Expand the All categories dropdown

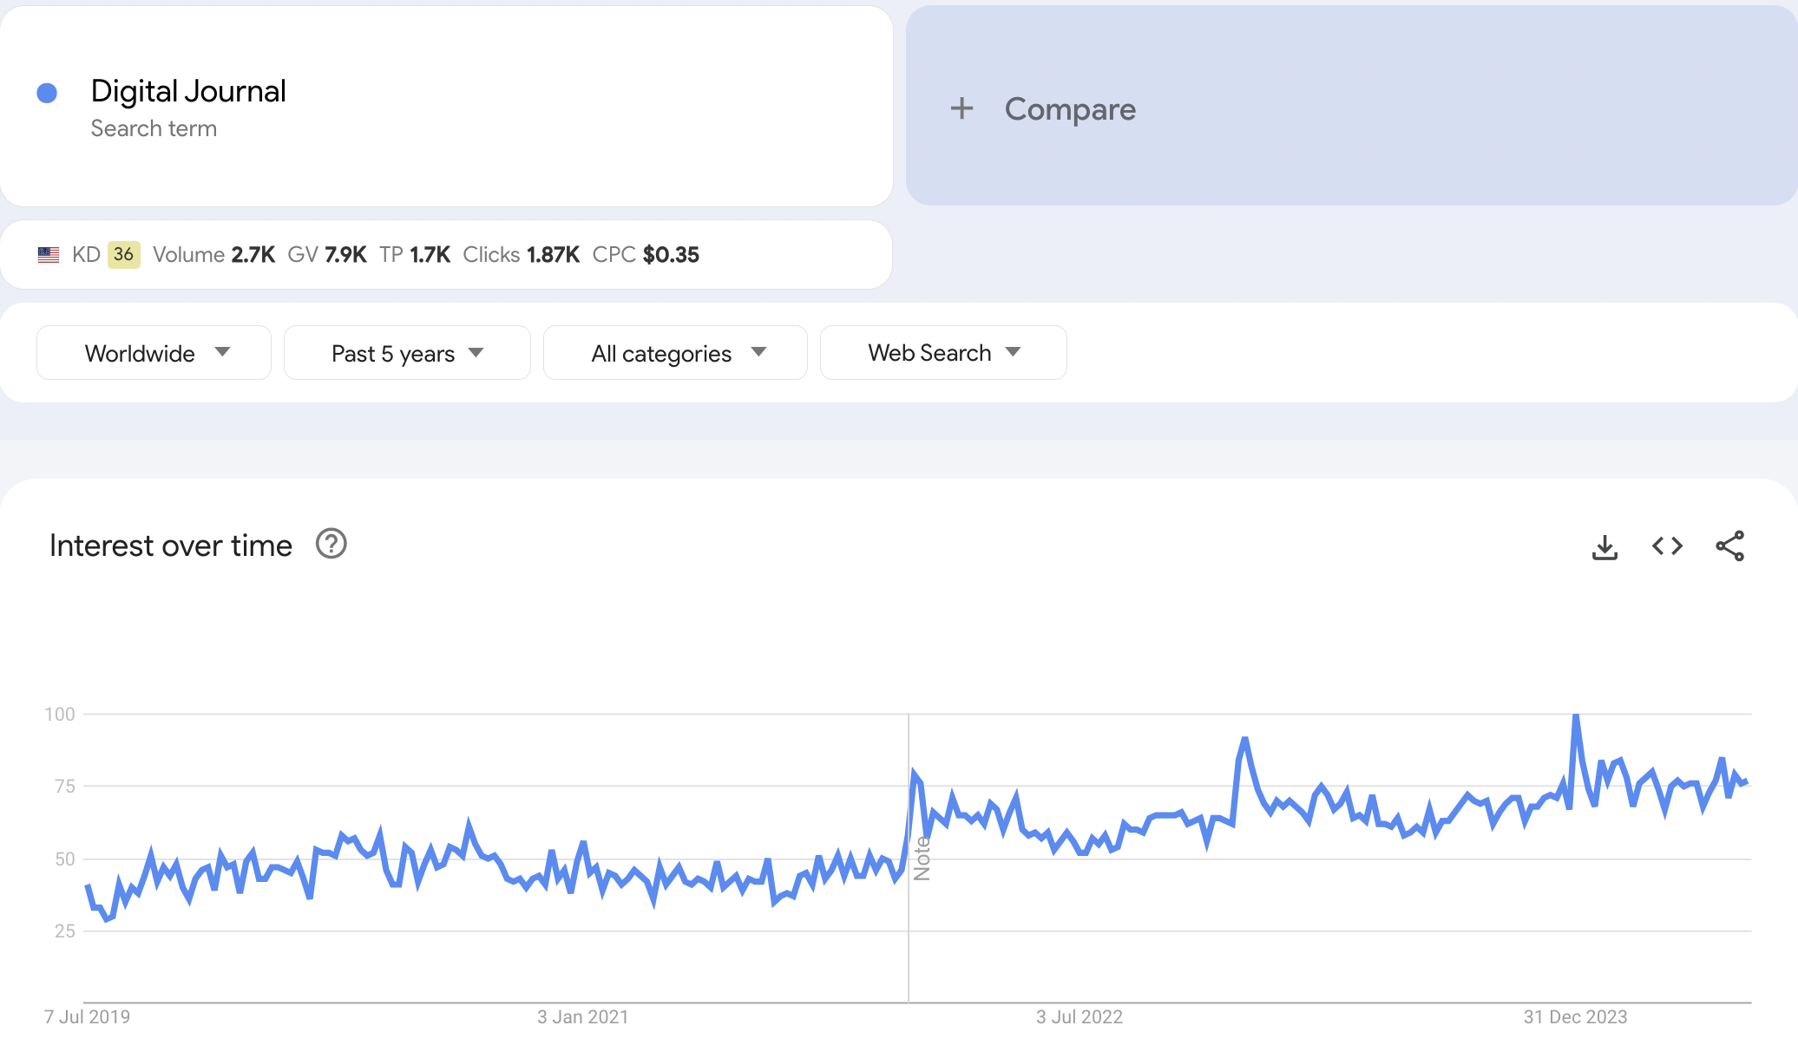(675, 353)
